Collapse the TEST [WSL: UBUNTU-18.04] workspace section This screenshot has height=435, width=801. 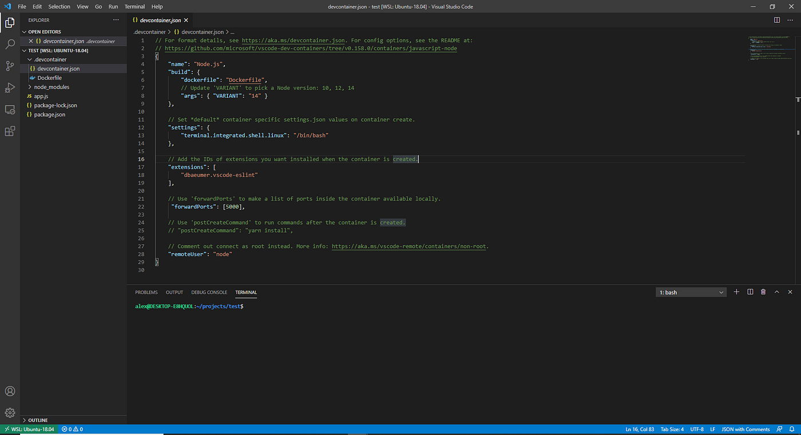[x=54, y=50]
